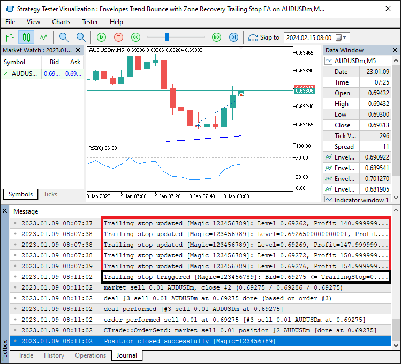Select the 'deal performed' journal entry

click(201, 309)
